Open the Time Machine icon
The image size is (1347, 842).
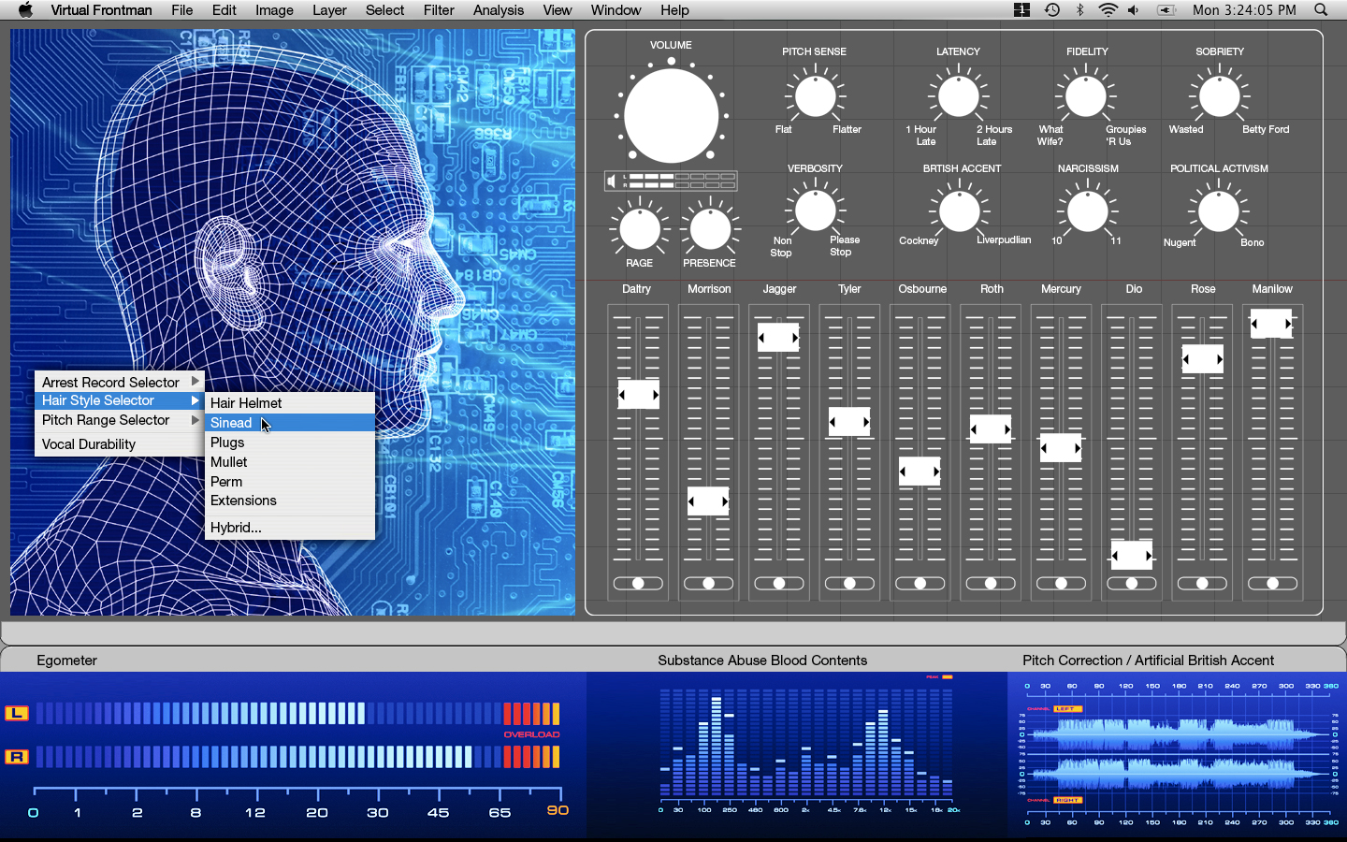1052,10
